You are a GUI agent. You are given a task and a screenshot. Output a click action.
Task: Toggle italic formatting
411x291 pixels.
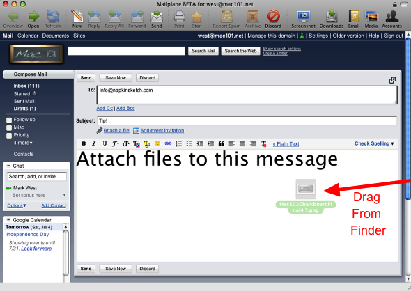pyautogui.click(x=94, y=143)
